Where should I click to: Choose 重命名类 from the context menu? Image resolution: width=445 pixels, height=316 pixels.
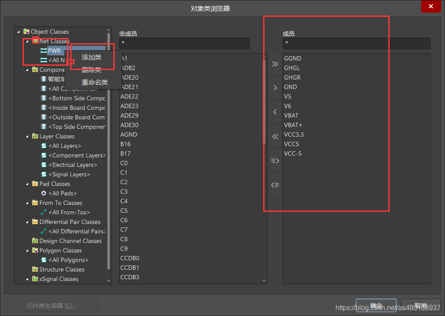pos(93,83)
